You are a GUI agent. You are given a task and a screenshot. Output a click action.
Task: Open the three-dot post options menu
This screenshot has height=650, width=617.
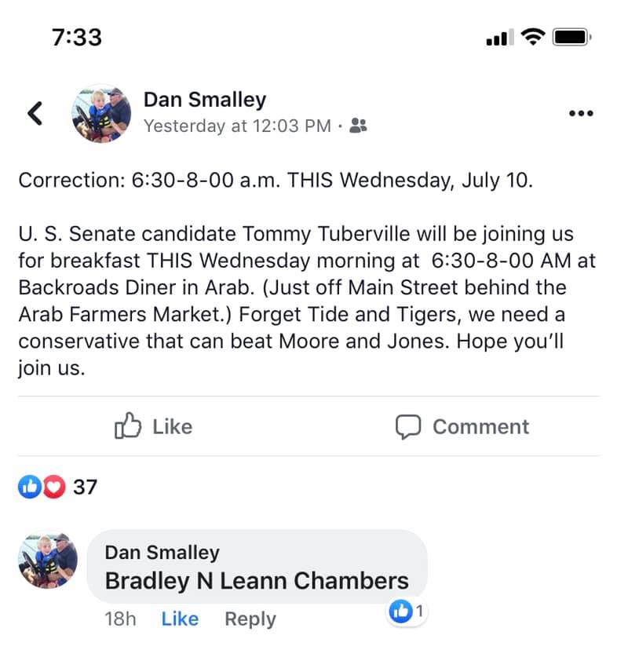[581, 113]
